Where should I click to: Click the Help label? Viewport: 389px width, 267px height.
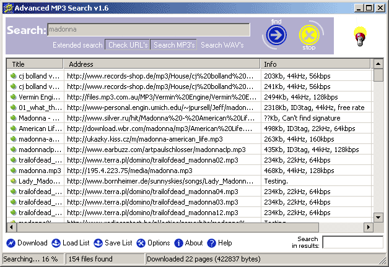pos(225,243)
